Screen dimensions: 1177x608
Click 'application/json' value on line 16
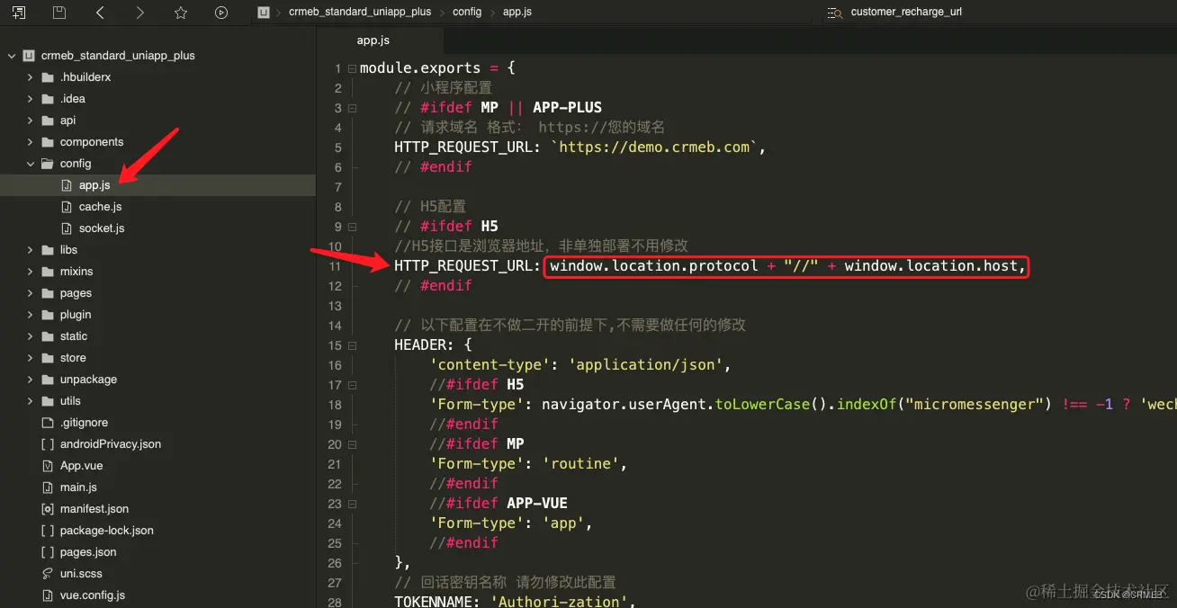[x=646, y=365]
